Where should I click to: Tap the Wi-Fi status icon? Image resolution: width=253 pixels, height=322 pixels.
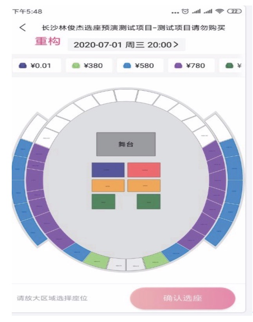tap(224, 12)
